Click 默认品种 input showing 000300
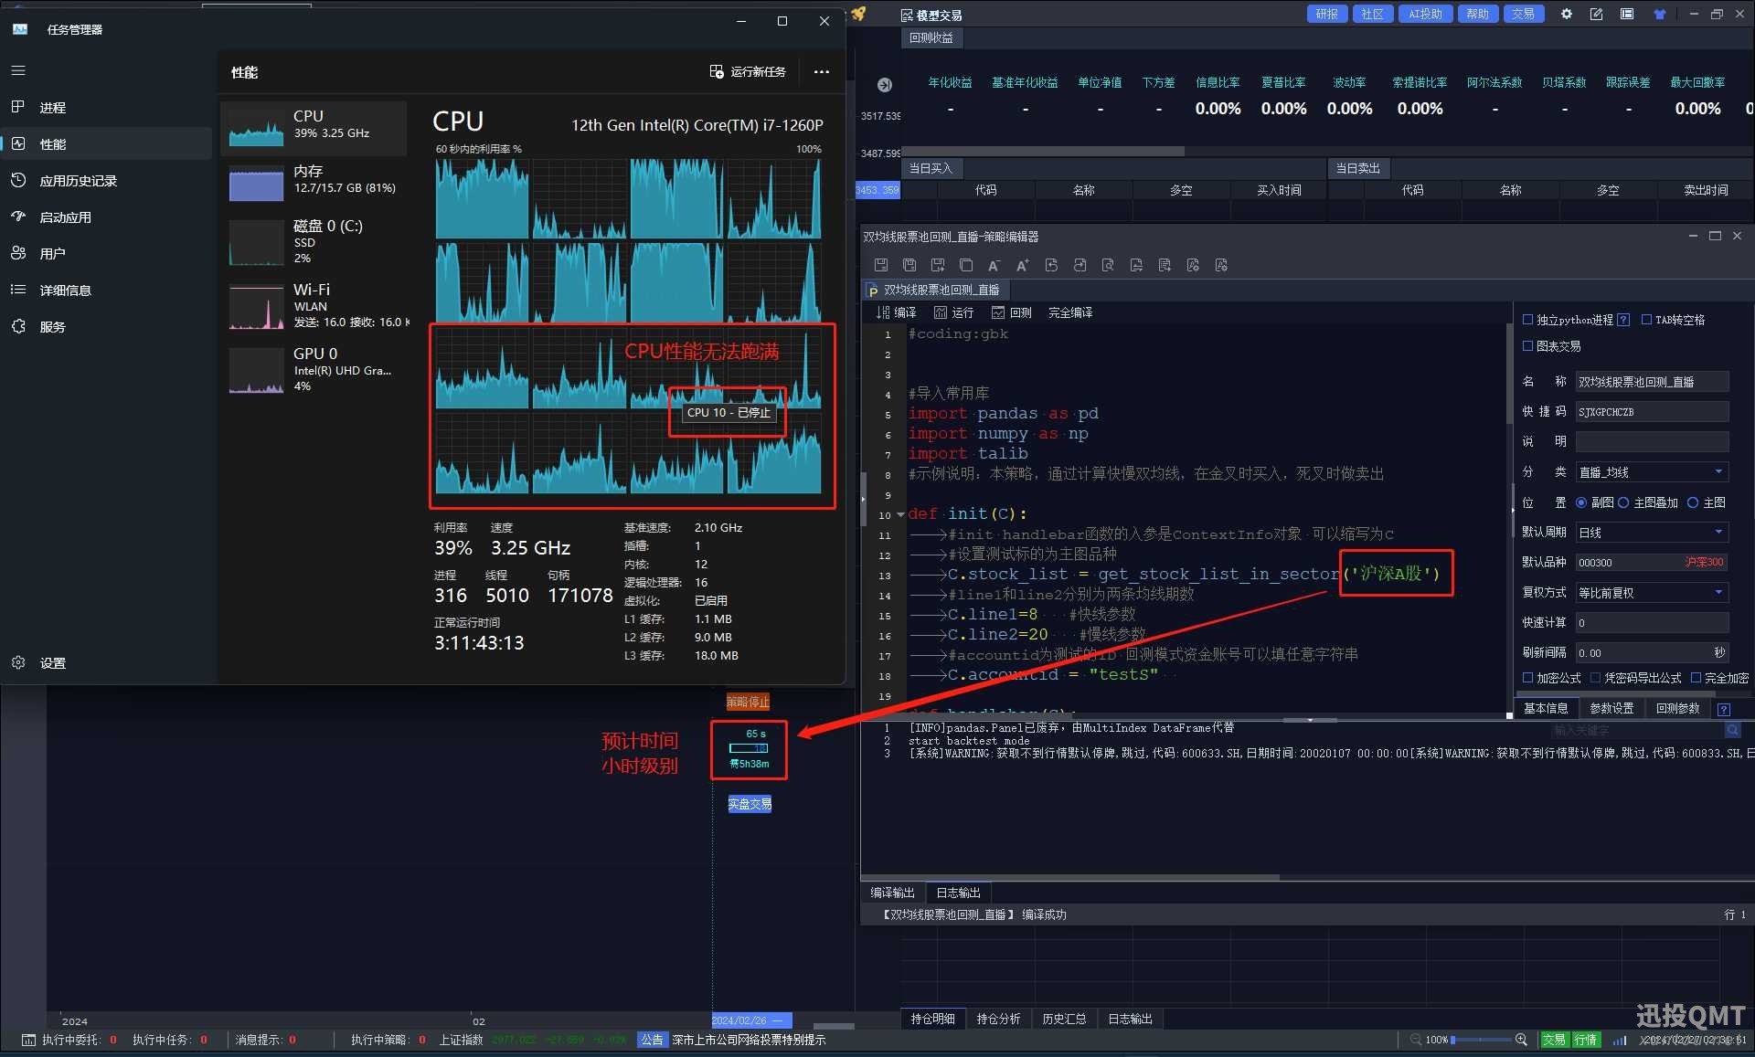This screenshot has width=1755, height=1057. coord(1652,563)
